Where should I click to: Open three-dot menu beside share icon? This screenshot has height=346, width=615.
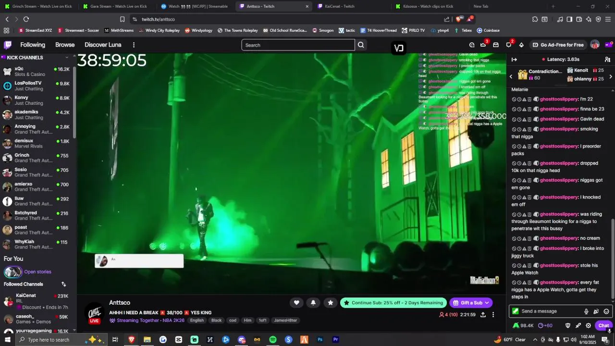pos(493,315)
